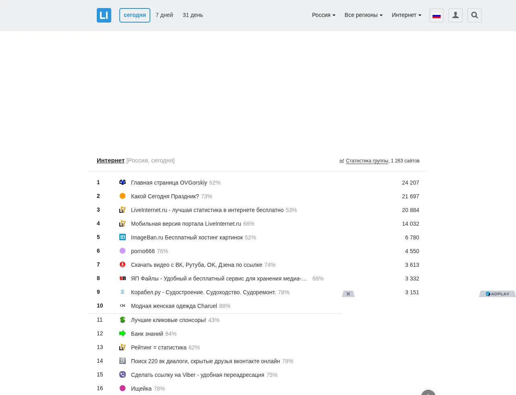Click the Корабел.ру favicon

pyautogui.click(x=123, y=292)
